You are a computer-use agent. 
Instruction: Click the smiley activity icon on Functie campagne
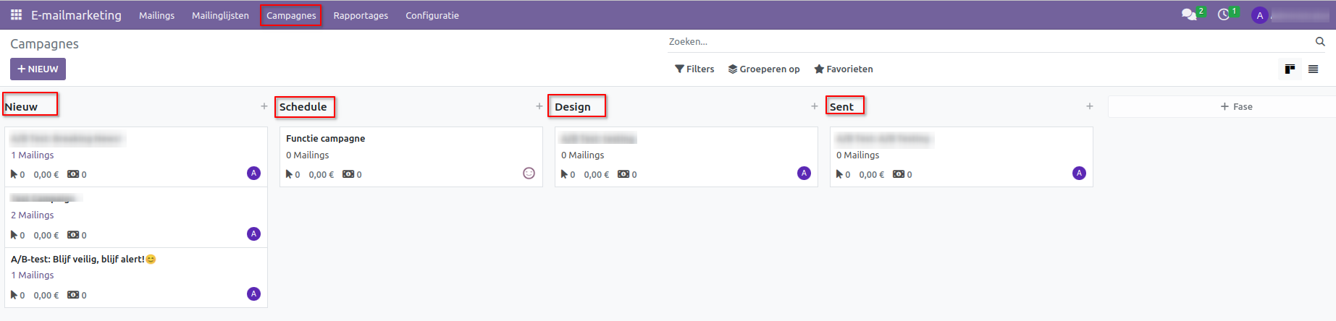[529, 173]
